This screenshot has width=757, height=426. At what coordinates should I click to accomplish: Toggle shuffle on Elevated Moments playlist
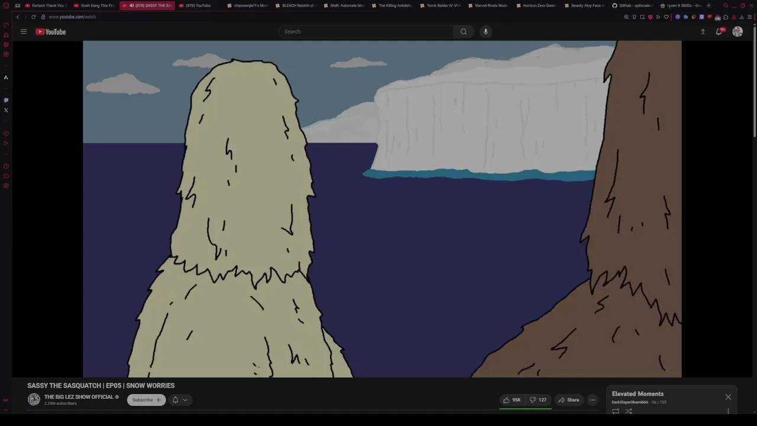[629, 411]
